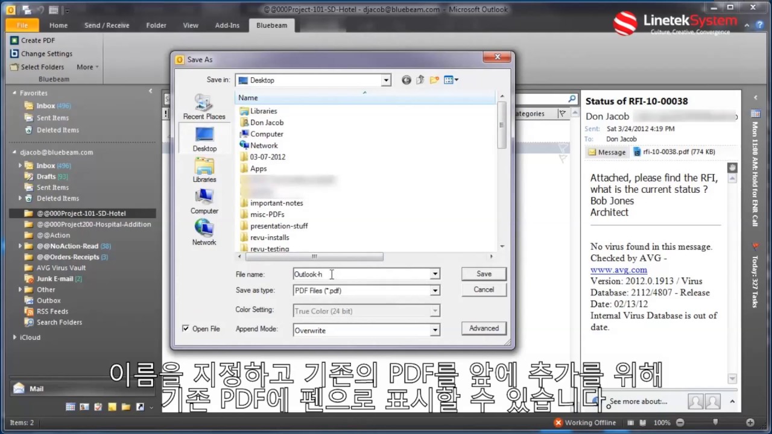Image resolution: width=772 pixels, height=434 pixels.
Task: Show the Message tab of the email
Action: click(x=607, y=152)
